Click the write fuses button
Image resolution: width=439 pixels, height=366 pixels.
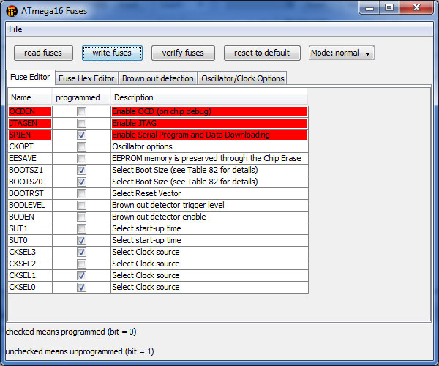[112, 53]
